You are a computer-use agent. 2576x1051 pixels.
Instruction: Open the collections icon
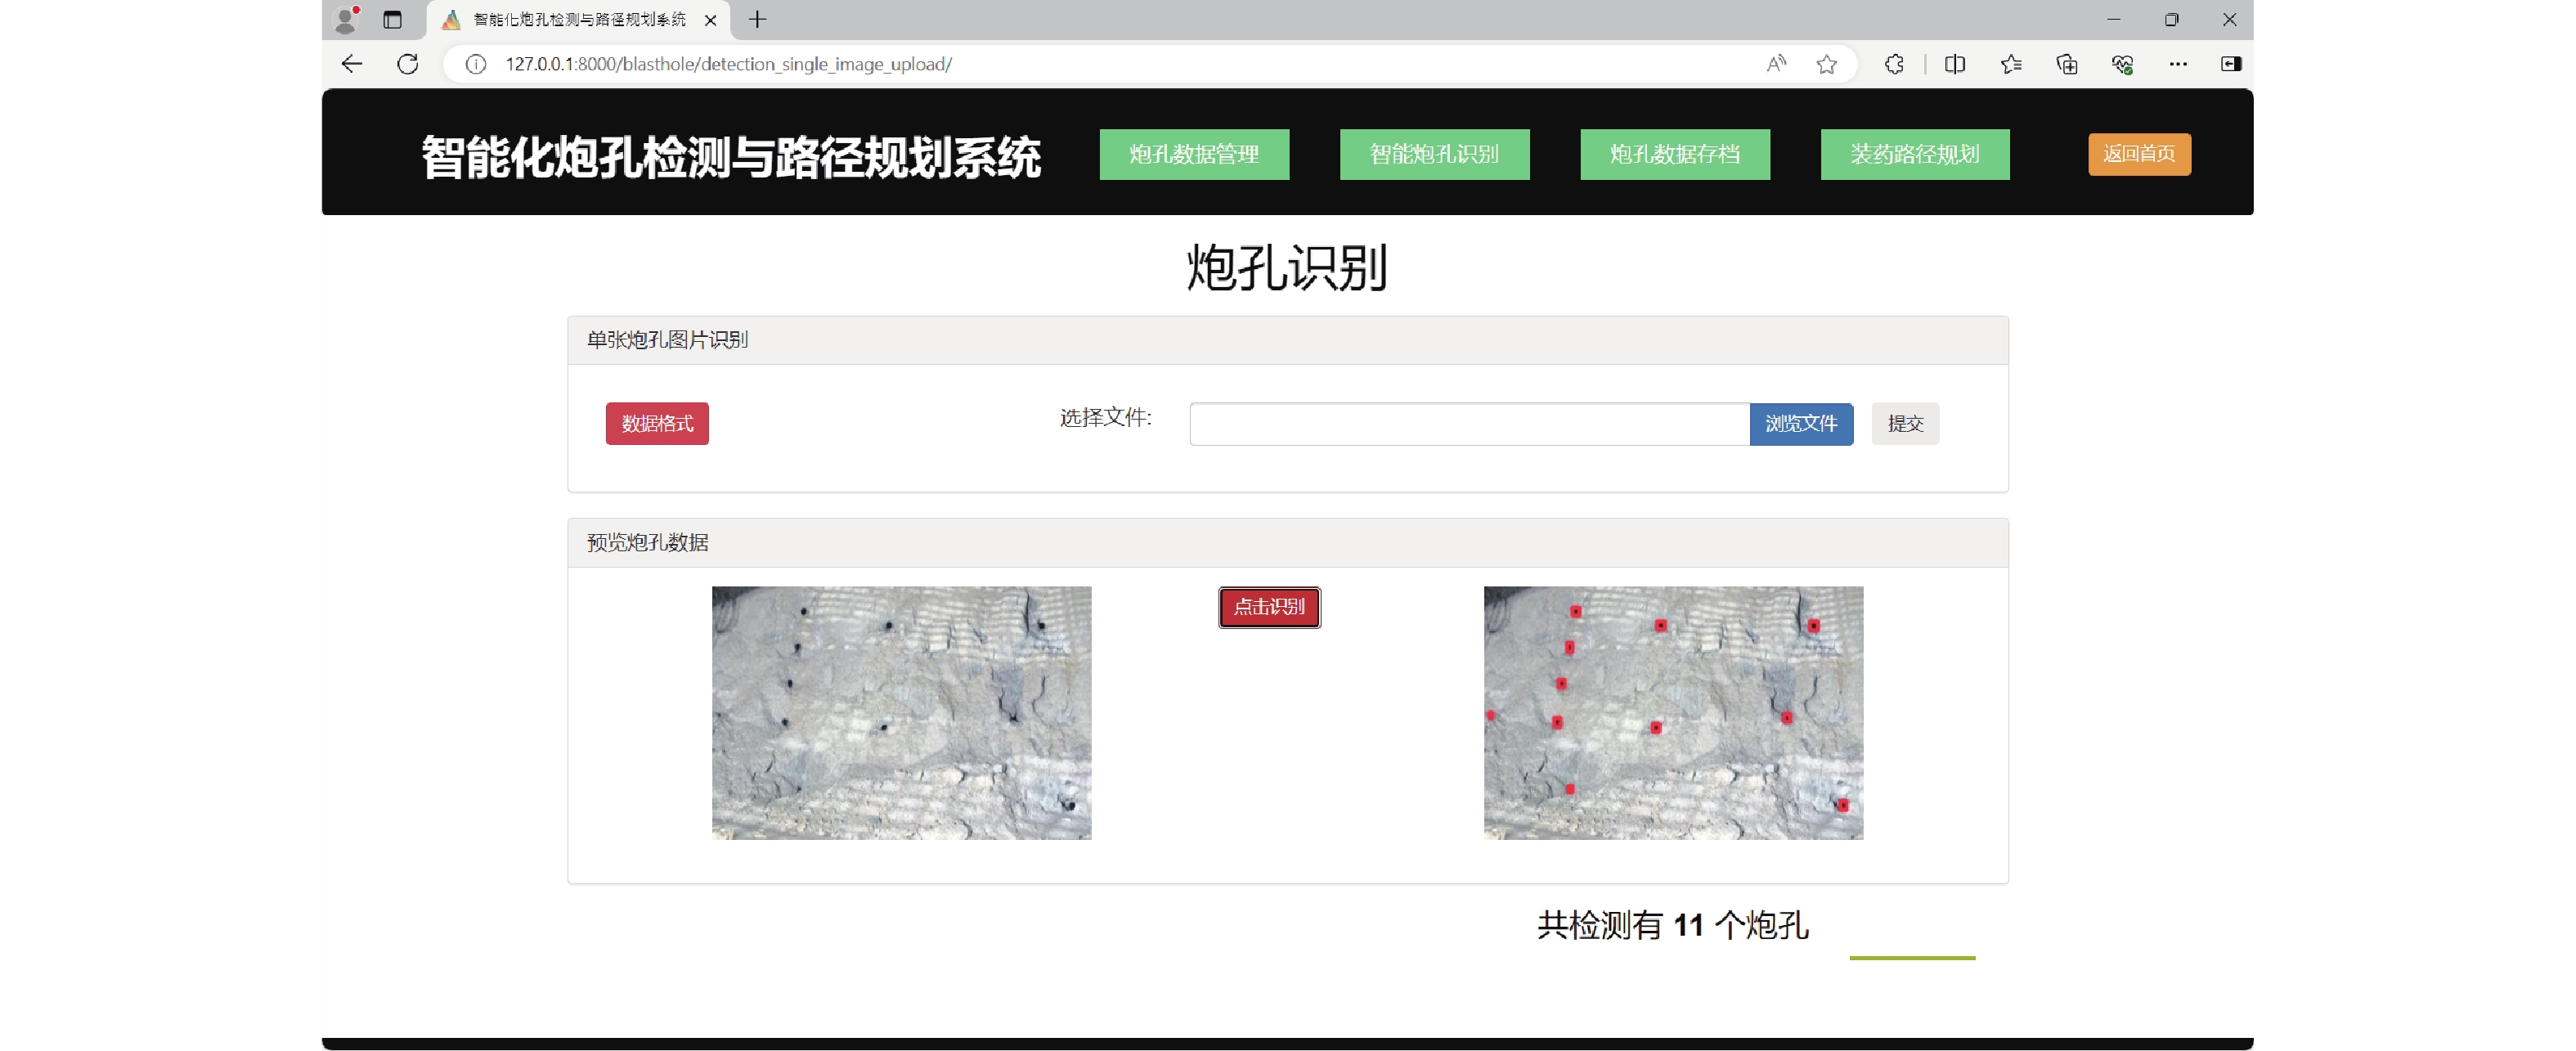pyautogui.click(x=2067, y=64)
